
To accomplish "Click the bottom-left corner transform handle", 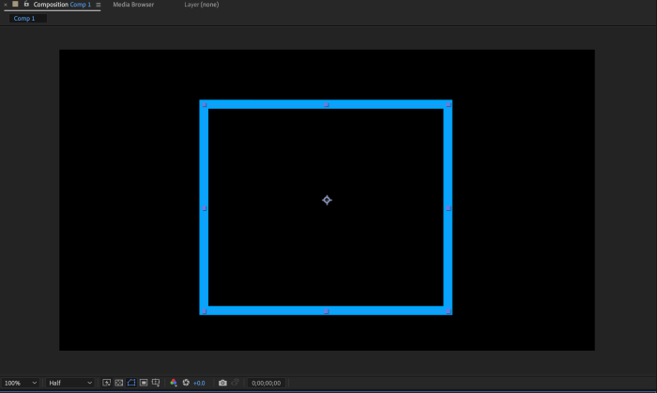I will point(204,311).
